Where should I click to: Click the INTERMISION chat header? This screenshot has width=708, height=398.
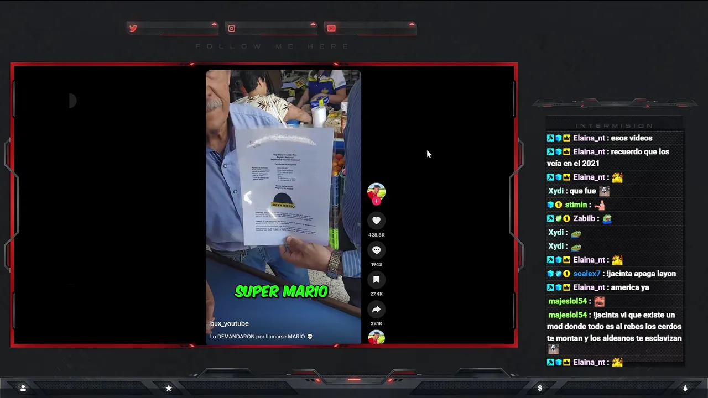614,126
